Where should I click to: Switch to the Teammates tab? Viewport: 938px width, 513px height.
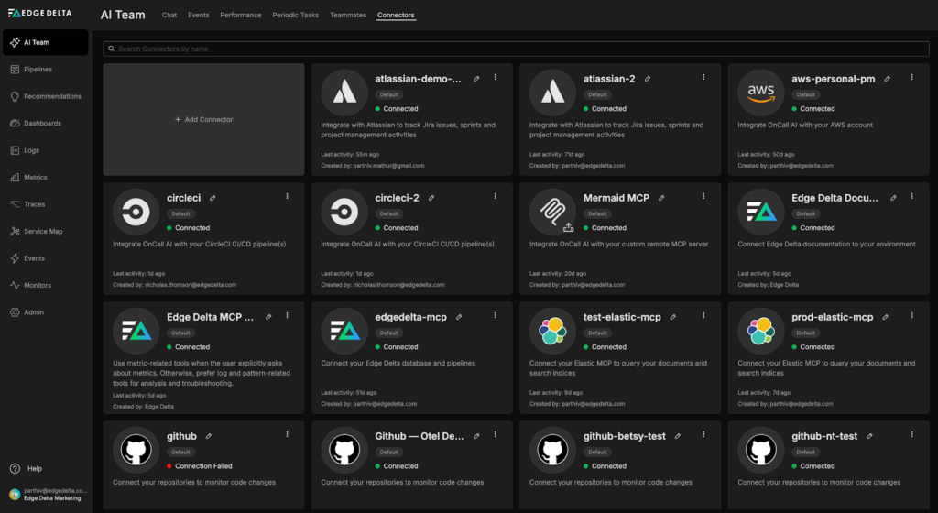coord(347,16)
